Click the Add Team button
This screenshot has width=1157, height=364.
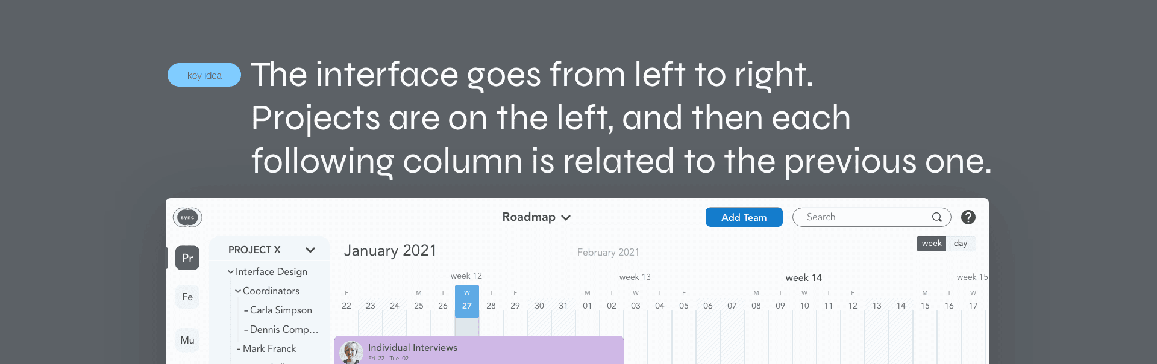744,217
